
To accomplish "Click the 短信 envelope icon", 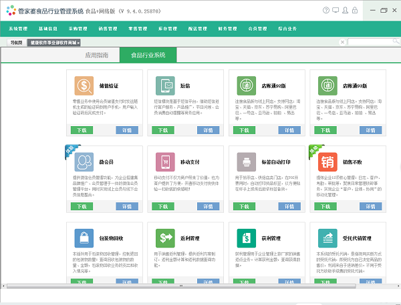I will click(165, 86).
